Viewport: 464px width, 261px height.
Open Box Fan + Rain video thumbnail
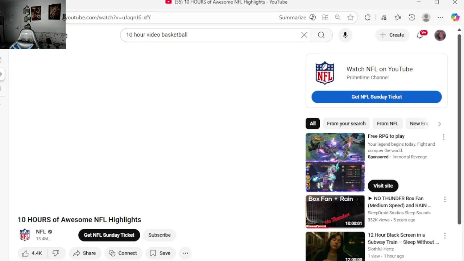click(335, 212)
